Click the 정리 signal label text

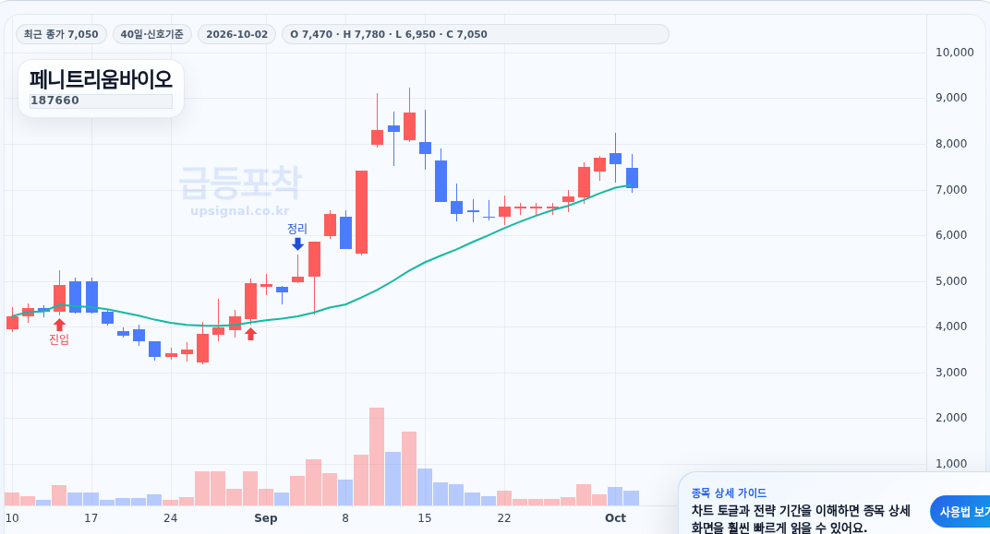pos(297,228)
